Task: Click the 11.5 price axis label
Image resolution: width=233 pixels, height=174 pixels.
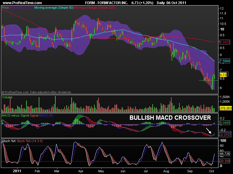Action: pos(223,13)
